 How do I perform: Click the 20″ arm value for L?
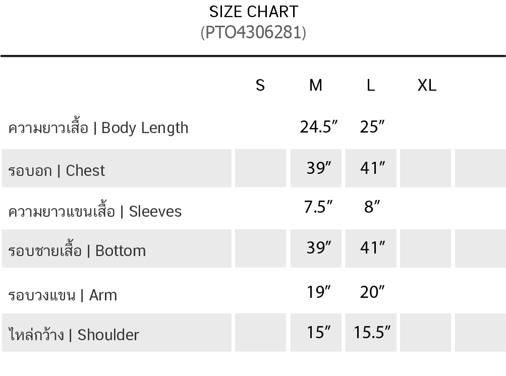pyautogui.click(x=372, y=292)
